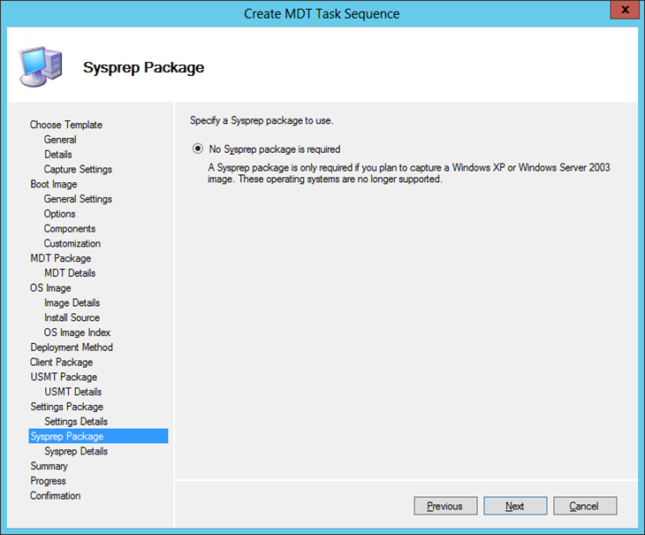Navigate to MDT Package step
This screenshot has width=645, height=535.
tap(61, 258)
